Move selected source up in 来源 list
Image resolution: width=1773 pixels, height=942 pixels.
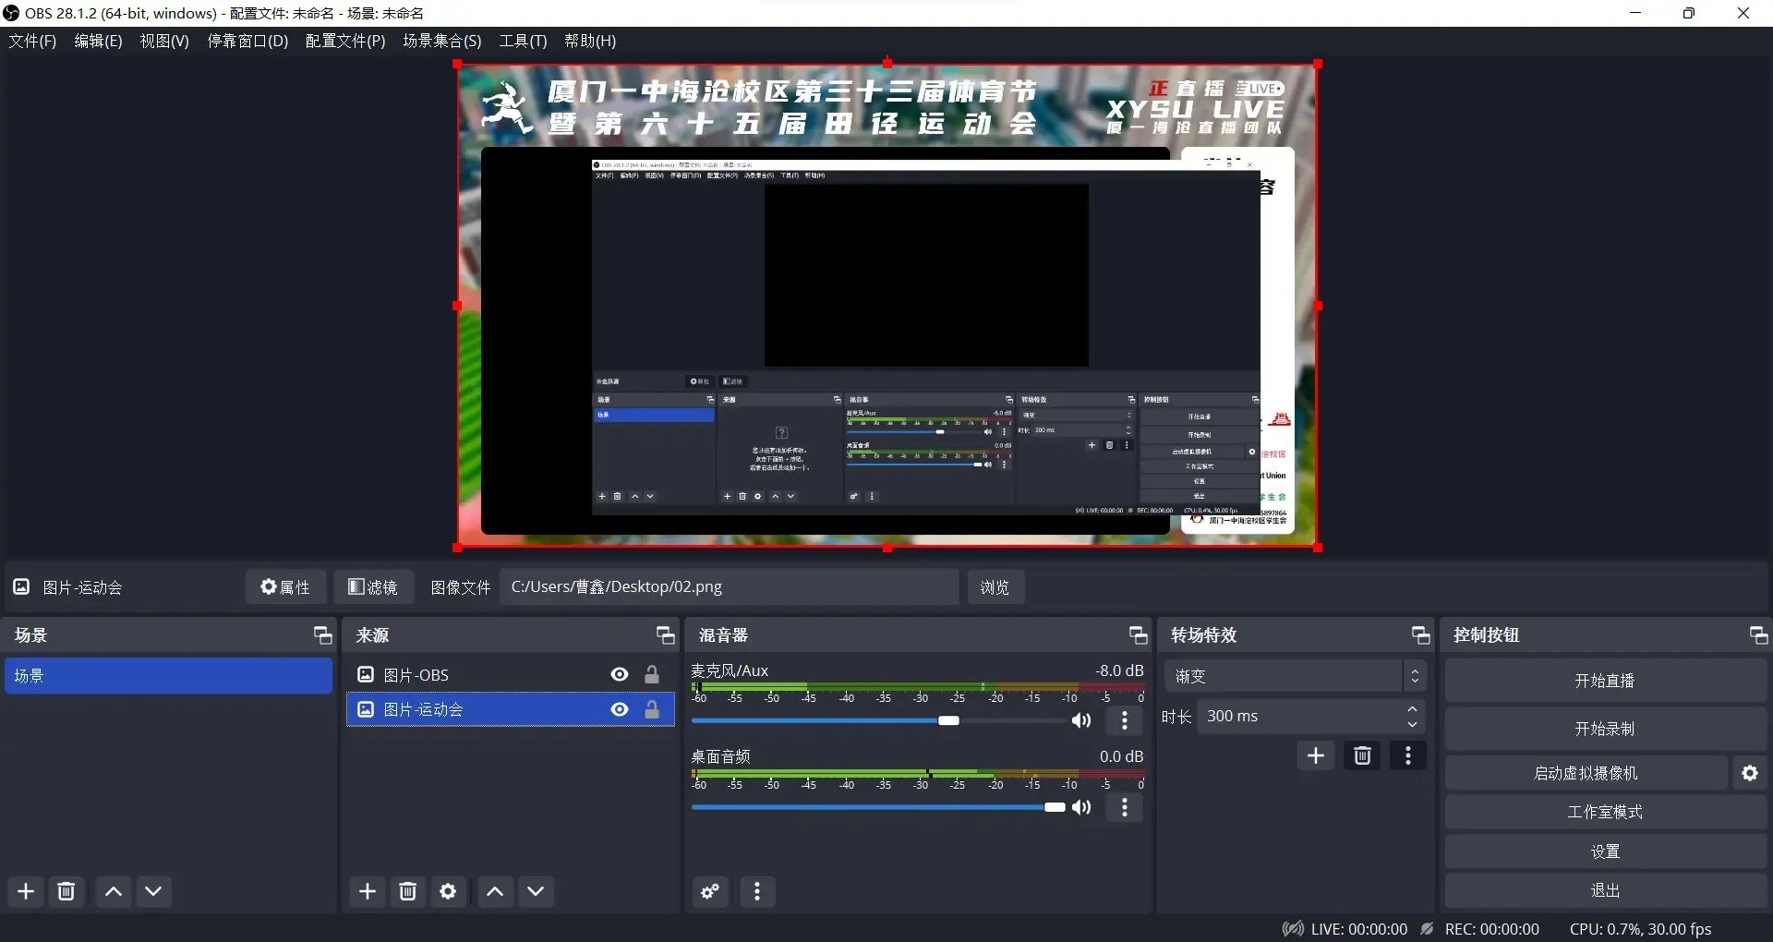[x=495, y=891]
